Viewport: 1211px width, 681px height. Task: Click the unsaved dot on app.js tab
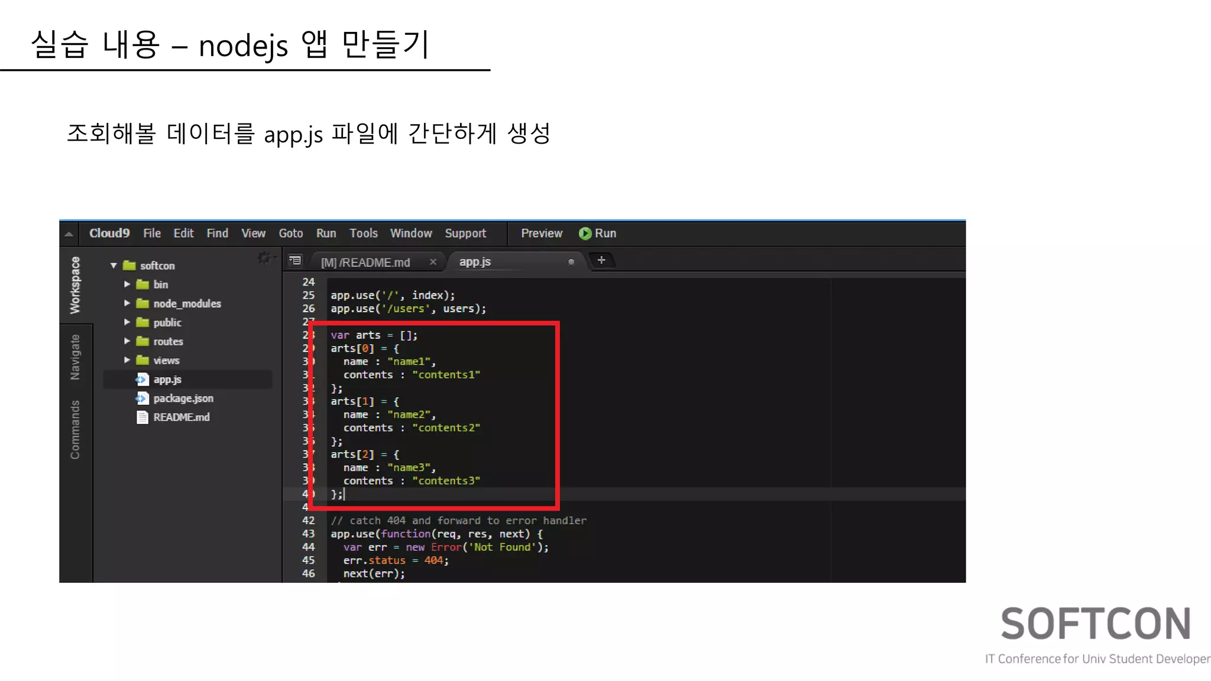click(571, 262)
